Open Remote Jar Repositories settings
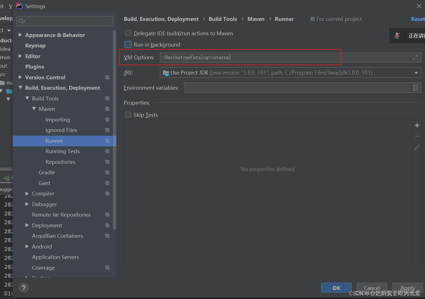This screenshot has width=425, height=299. pyautogui.click(x=61, y=215)
